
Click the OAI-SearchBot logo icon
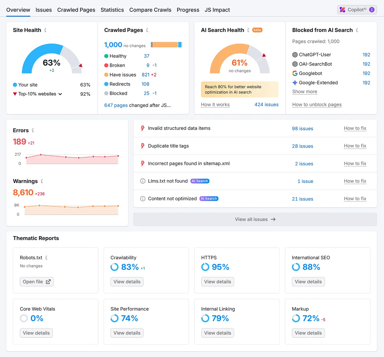click(x=295, y=64)
